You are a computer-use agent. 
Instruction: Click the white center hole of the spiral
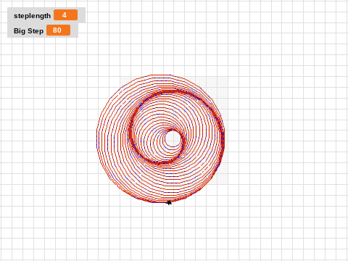[173, 138]
